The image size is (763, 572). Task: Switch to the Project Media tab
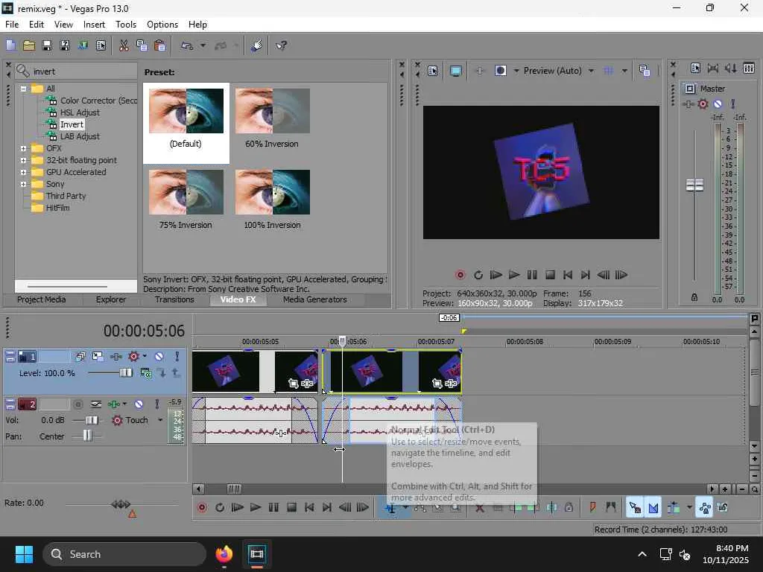tap(42, 299)
